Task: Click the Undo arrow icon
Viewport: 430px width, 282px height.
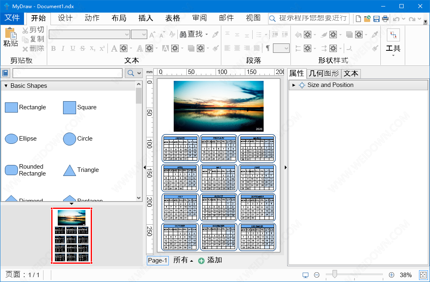Action: click(396, 19)
